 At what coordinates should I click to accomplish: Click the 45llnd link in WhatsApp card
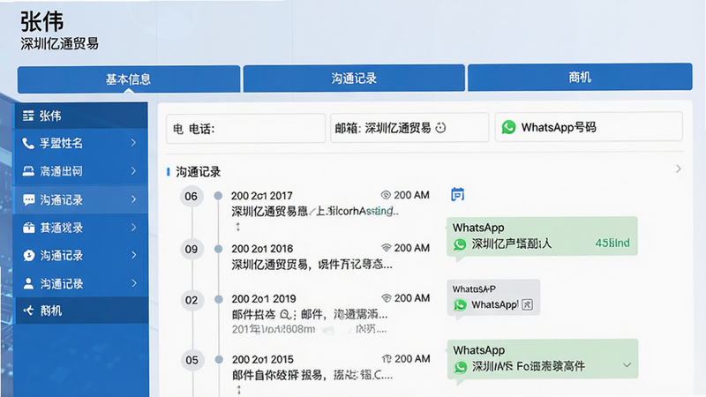coord(612,243)
